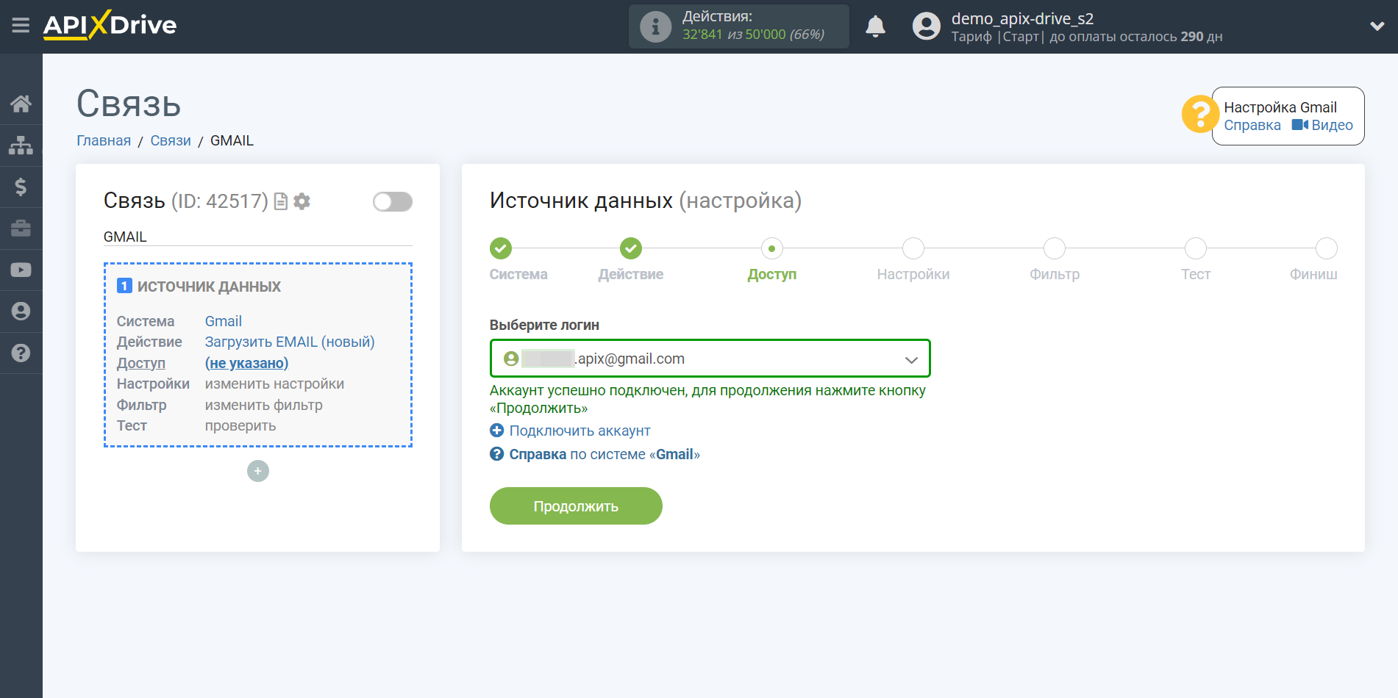
Task: Click Загрузить EMAIL (новый) action link
Action: (290, 342)
